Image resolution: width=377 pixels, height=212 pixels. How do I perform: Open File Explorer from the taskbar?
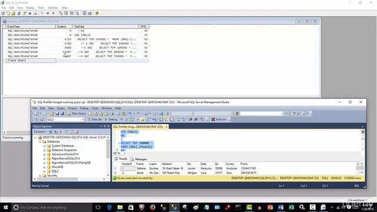click(x=120, y=207)
